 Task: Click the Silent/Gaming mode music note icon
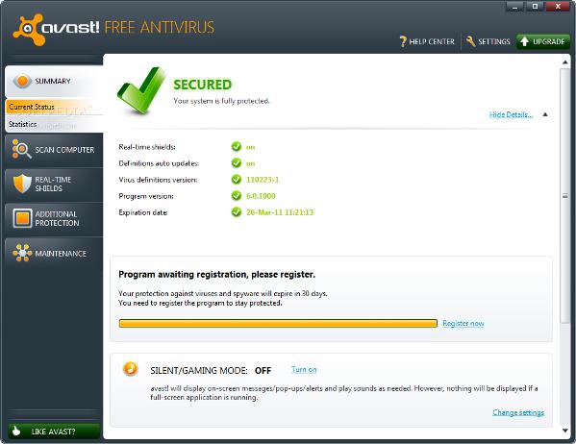click(130, 368)
